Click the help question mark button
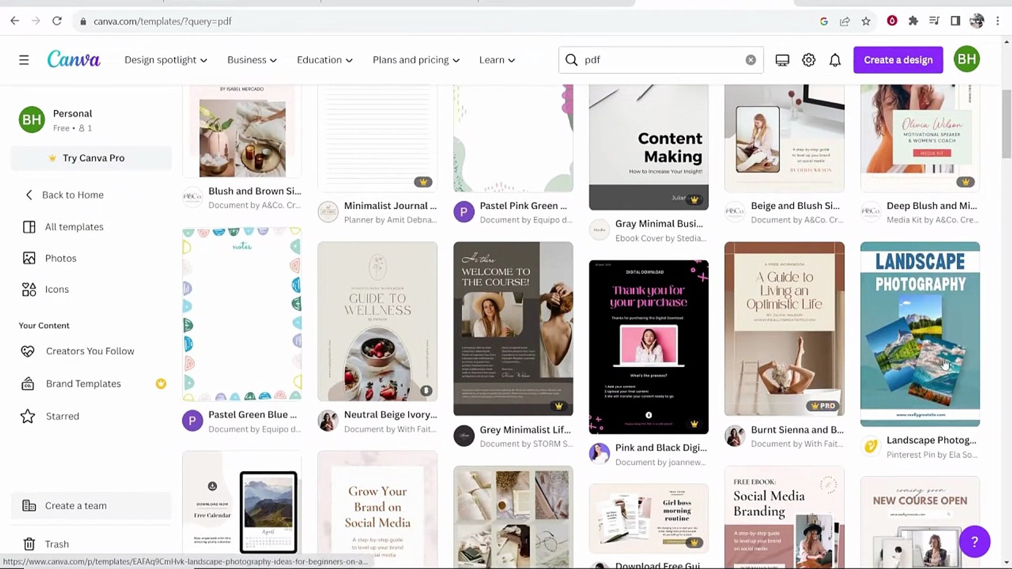The height and width of the screenshot is (569, 1012). point(974,542)
